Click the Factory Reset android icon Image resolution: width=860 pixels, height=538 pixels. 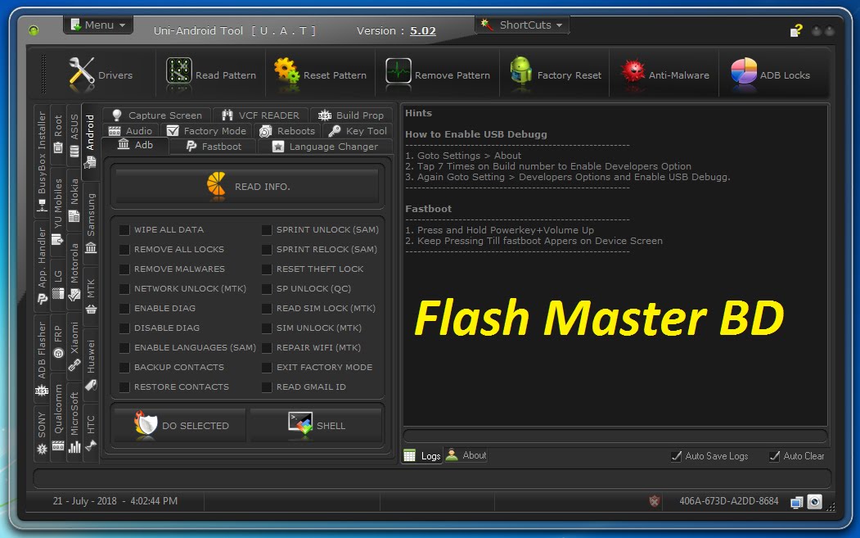pyautogui.click(x=521, y=70)
